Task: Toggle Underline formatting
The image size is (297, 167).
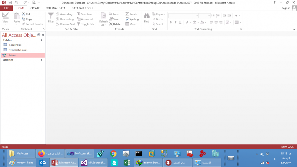Action: (x=180, y=22)
